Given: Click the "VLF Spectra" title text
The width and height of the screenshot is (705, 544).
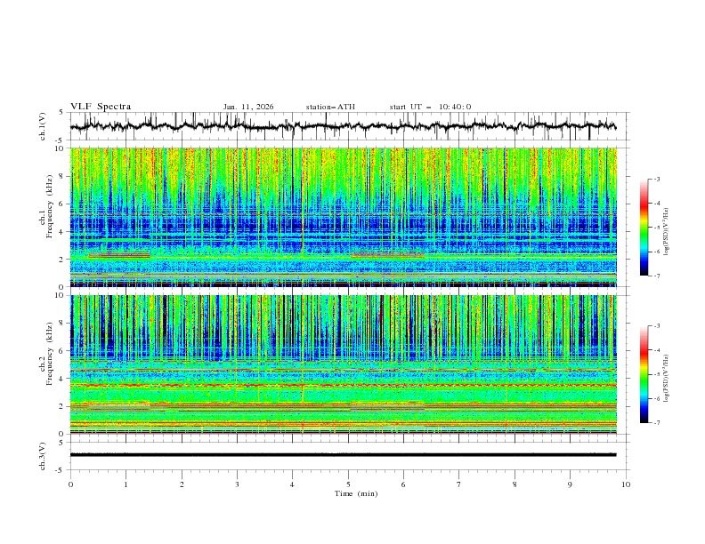Looking at the screenshot, I should pyautogui.click(x=101, y=107).
